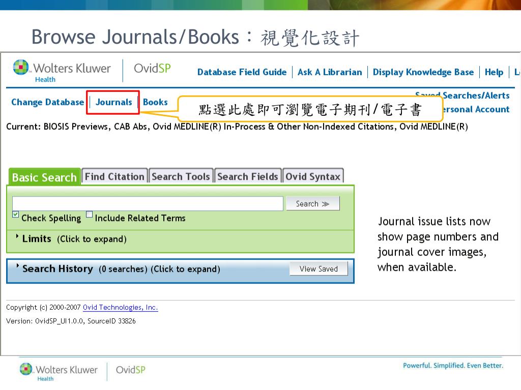
Task: Switch to the Search Tools tab
Action: click(181, 176)
